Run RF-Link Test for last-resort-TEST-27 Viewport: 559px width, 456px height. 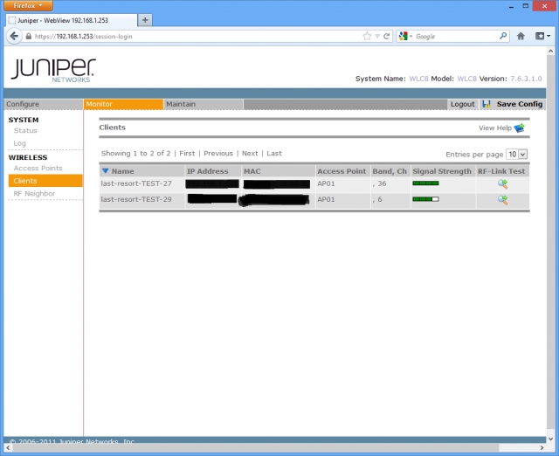click(x=503, y=184)
